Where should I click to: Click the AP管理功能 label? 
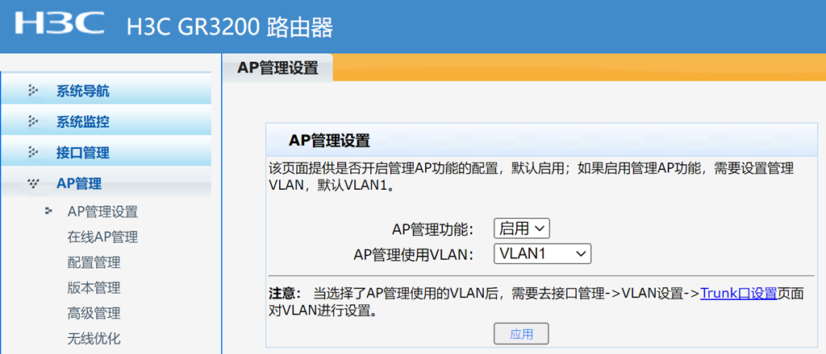[432, 229]
